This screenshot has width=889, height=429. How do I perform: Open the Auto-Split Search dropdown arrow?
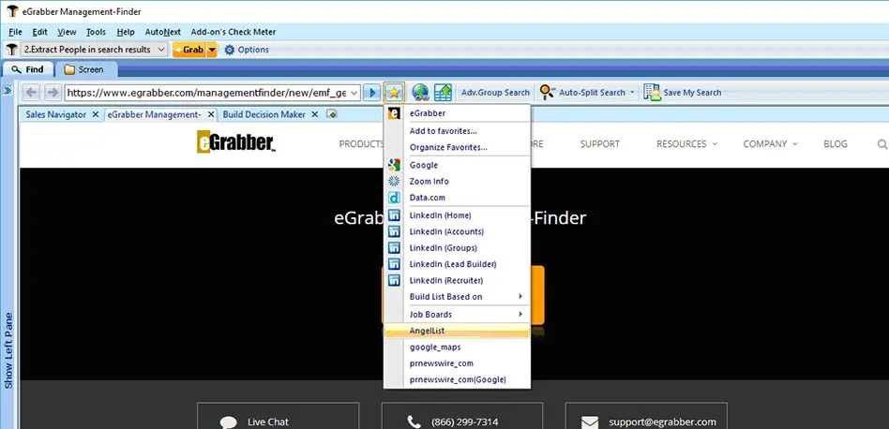click(632, 92)
